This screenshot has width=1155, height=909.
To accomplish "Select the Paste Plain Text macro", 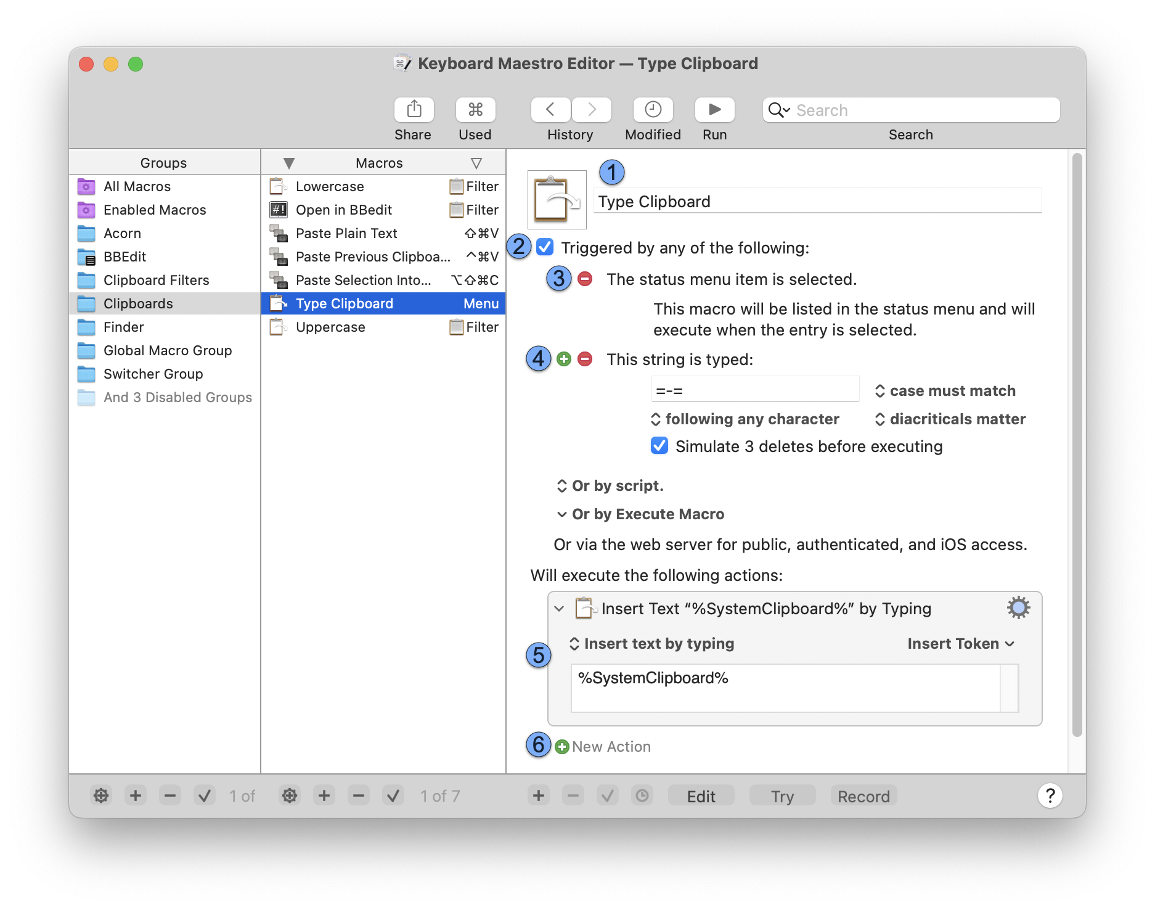I will (346, 234).
